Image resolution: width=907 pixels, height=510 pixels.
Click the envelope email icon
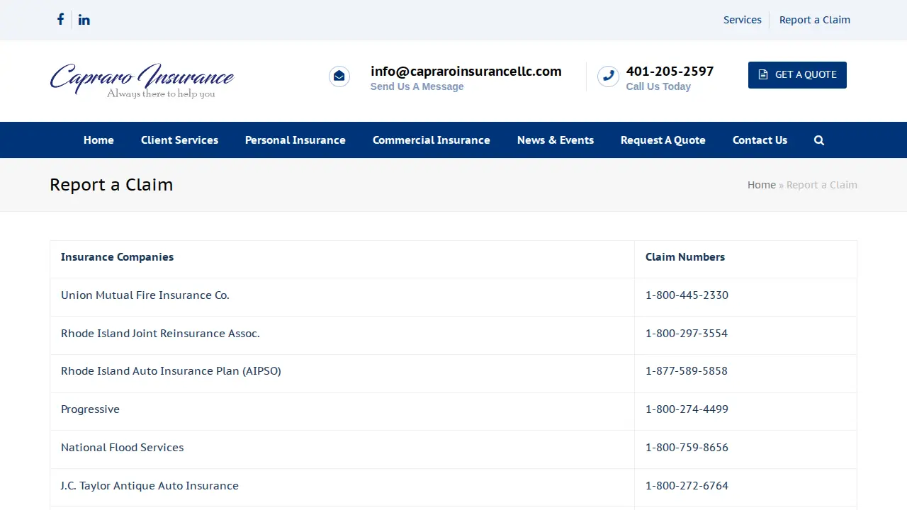point(339,76)
